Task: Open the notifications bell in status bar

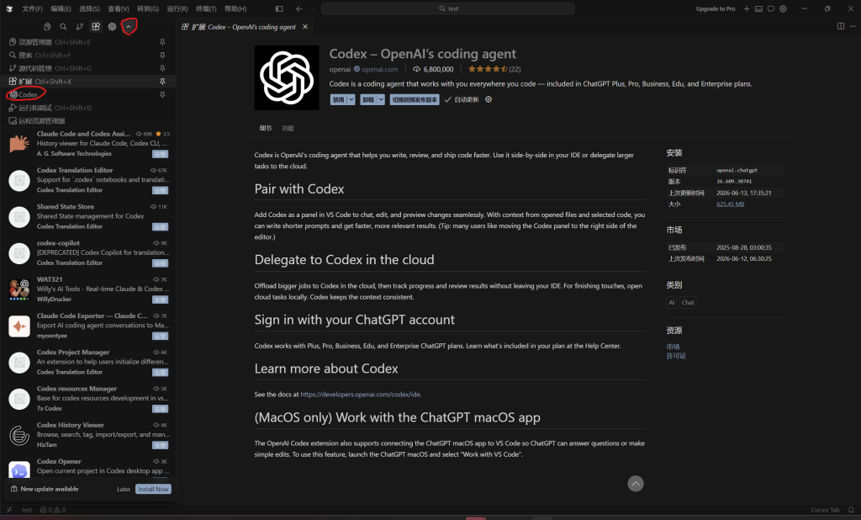Action: click(851, 510)
